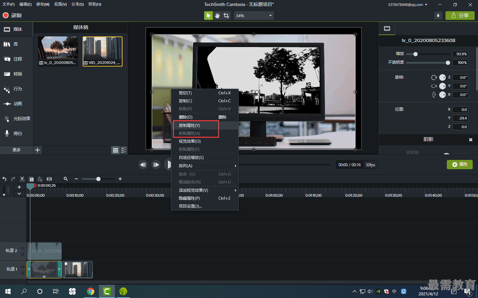Choose 视觉效果(O) from context menu
This screenshot has height=298, width=478.
click(204, 141)
